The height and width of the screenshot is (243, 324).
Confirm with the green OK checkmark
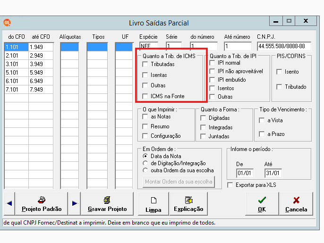(262, 204)
